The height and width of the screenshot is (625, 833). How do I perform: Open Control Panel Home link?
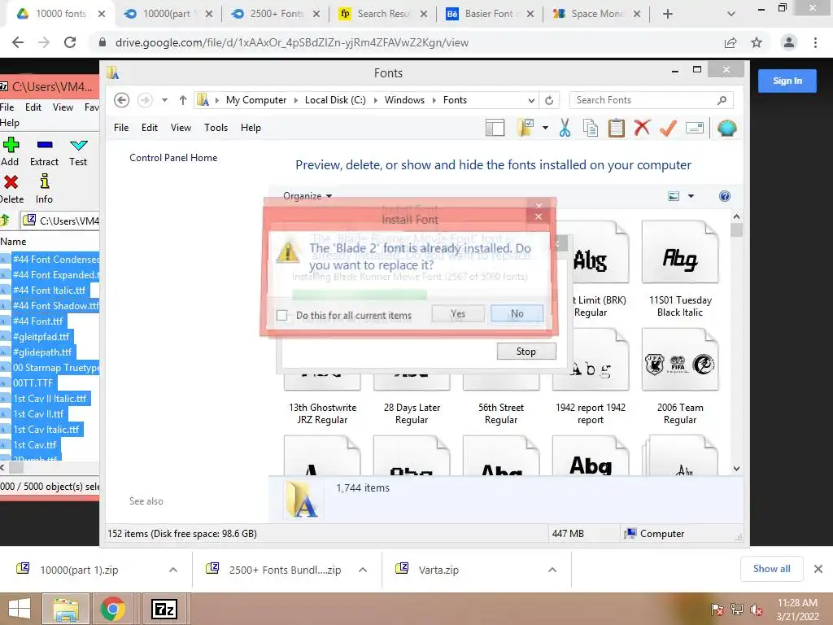[173, 158]
